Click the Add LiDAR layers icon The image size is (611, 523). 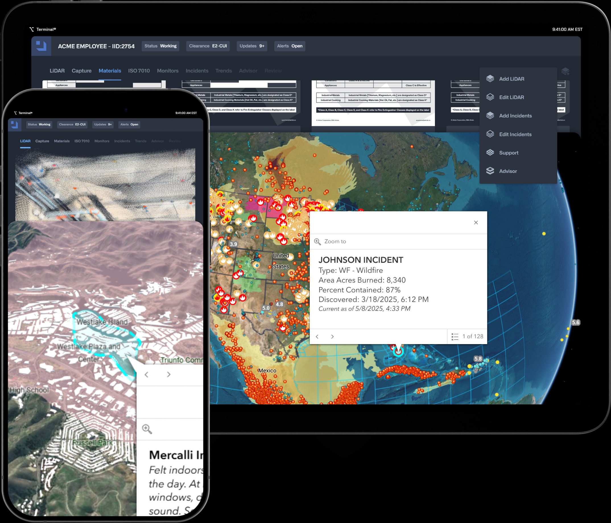tap(490, 79)
